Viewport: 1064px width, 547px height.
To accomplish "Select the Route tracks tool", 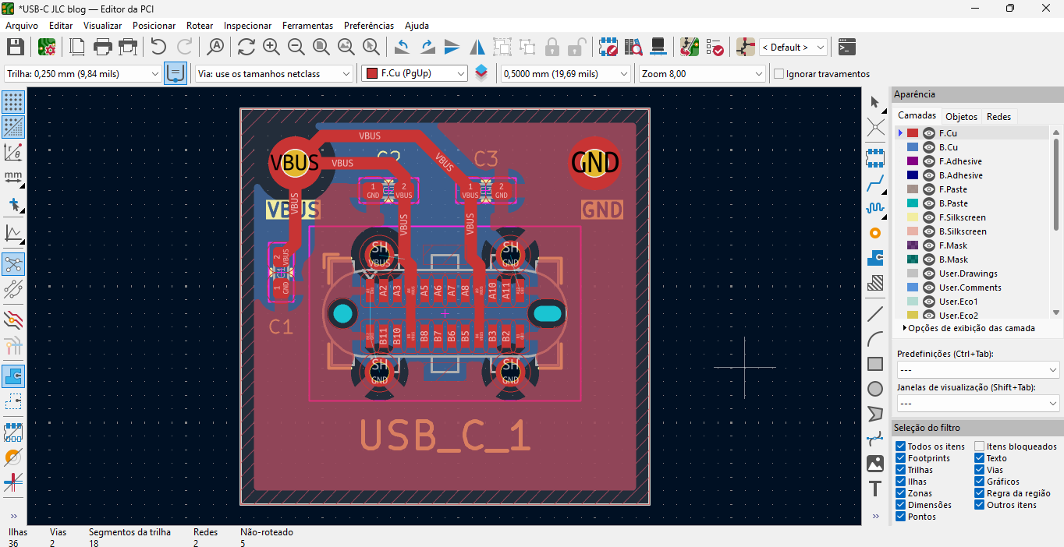I will (875, 183).
